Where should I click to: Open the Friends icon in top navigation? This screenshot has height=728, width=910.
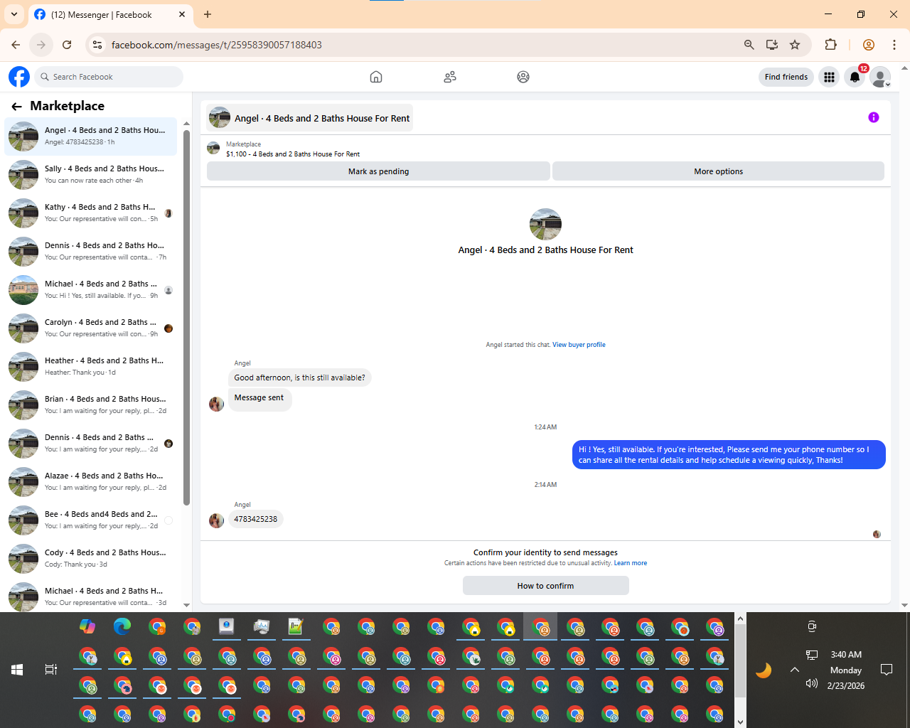click(450, 77)
